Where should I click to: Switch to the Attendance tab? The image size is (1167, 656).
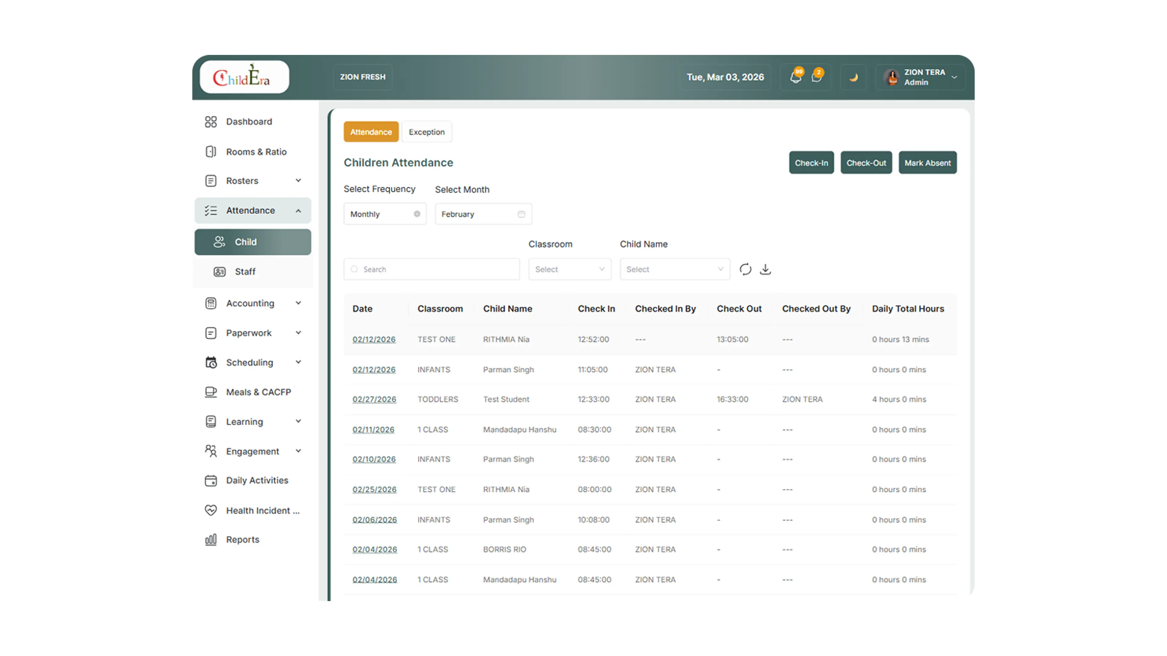371,132
